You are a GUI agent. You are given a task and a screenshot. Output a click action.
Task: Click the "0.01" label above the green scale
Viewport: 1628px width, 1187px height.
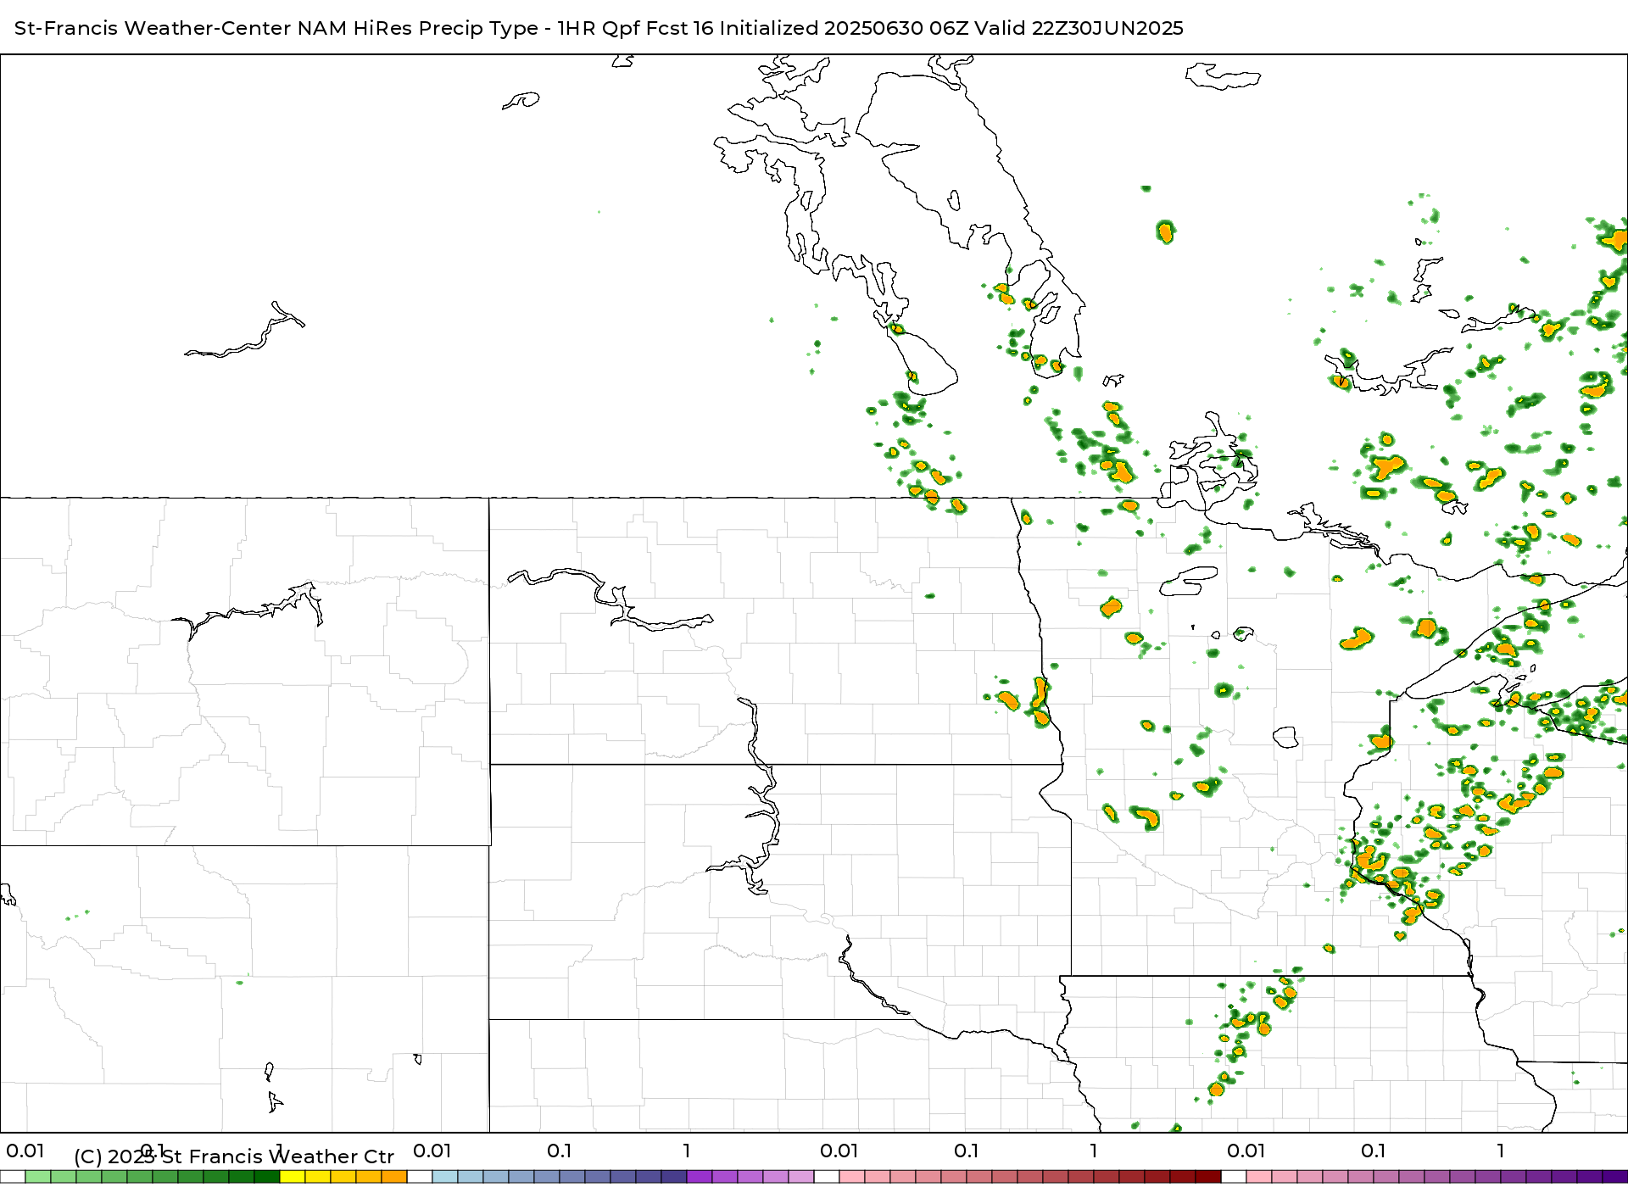click(25, 1151)
